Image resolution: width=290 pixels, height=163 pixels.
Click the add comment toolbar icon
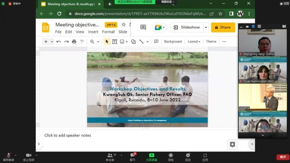[156, 42]
